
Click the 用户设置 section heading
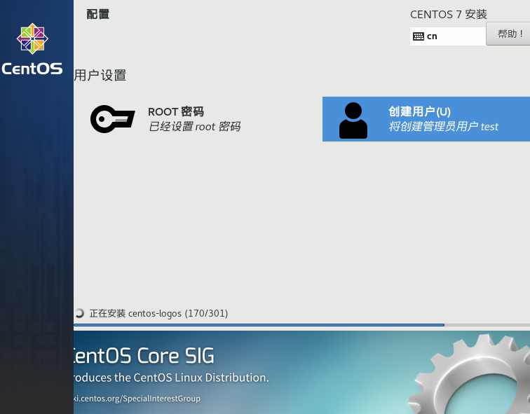[x=100, y=75]
